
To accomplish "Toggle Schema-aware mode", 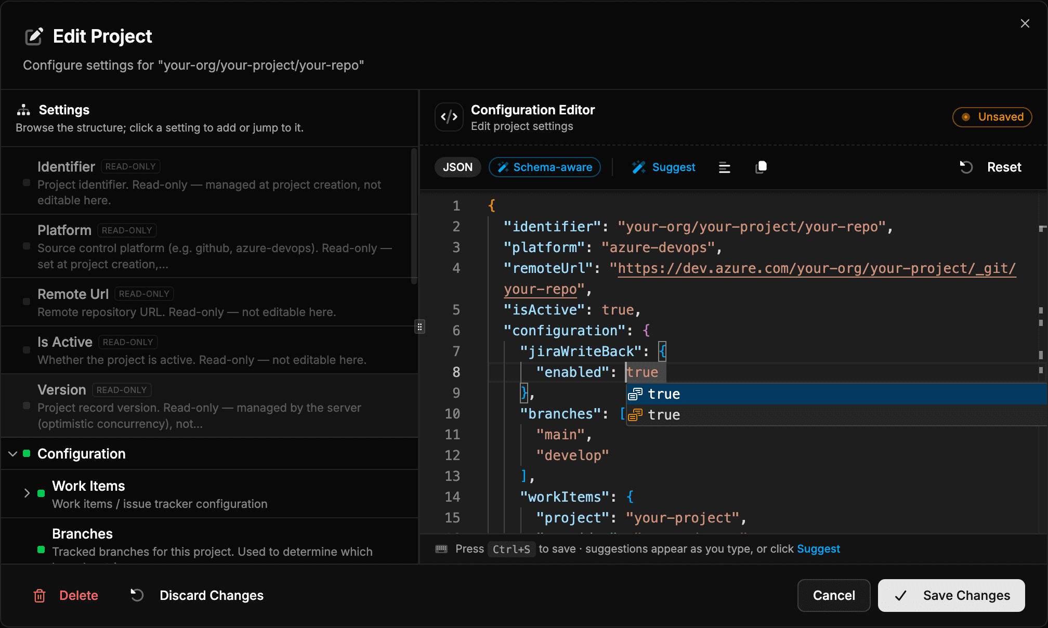I will 545,167.
